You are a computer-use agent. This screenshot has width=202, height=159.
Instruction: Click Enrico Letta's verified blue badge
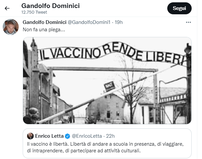coord(67,136)
